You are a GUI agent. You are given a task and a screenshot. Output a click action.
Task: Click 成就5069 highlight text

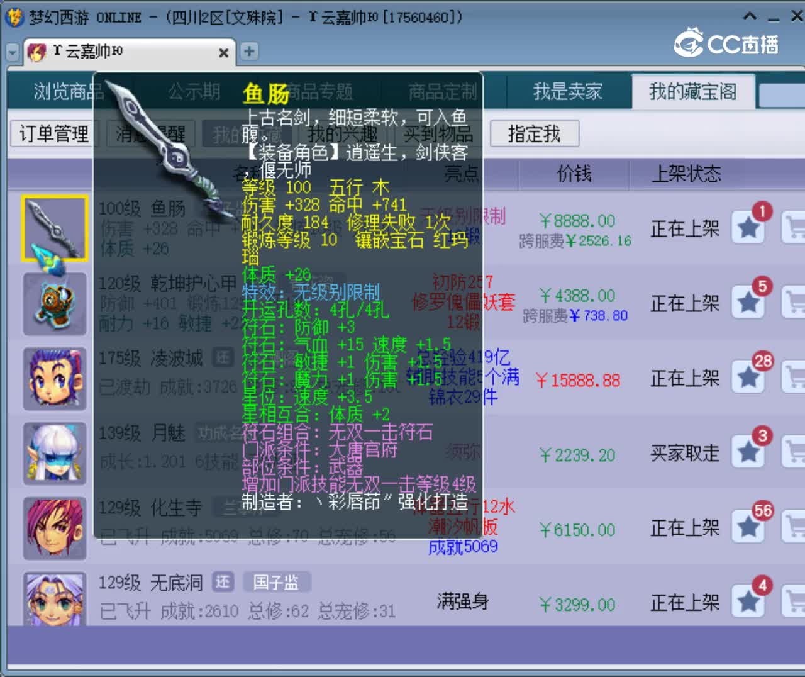[x=463, y=547]
